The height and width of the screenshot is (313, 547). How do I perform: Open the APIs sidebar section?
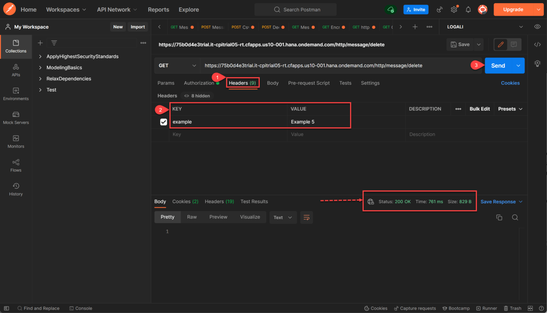point(16,70)
